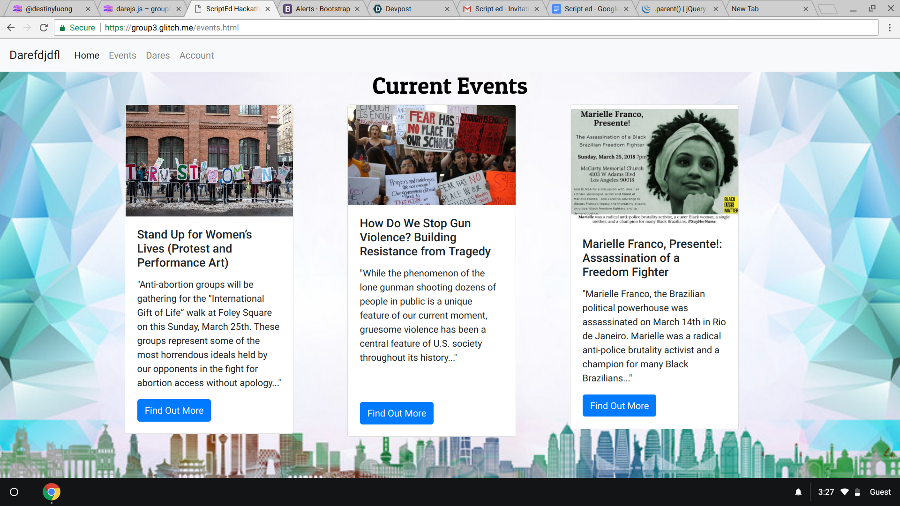The image size is (900, 506).
Task: Click Find Out More on Marielle Franco card
Action: pyautogui.click(x=619, y=406)
